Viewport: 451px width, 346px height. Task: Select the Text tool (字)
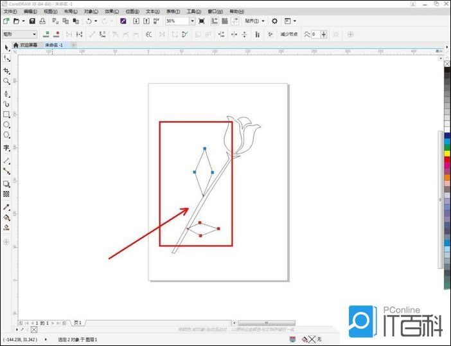click(6, 148)
